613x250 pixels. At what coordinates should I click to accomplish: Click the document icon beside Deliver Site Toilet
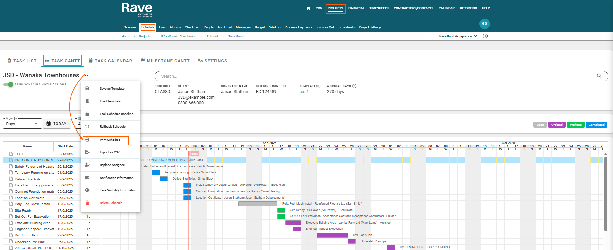(11, 179)
